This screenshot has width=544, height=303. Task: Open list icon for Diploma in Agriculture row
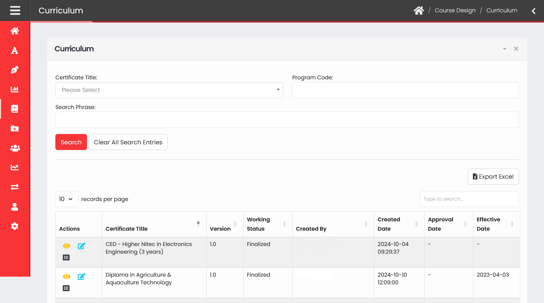point(66,288)
